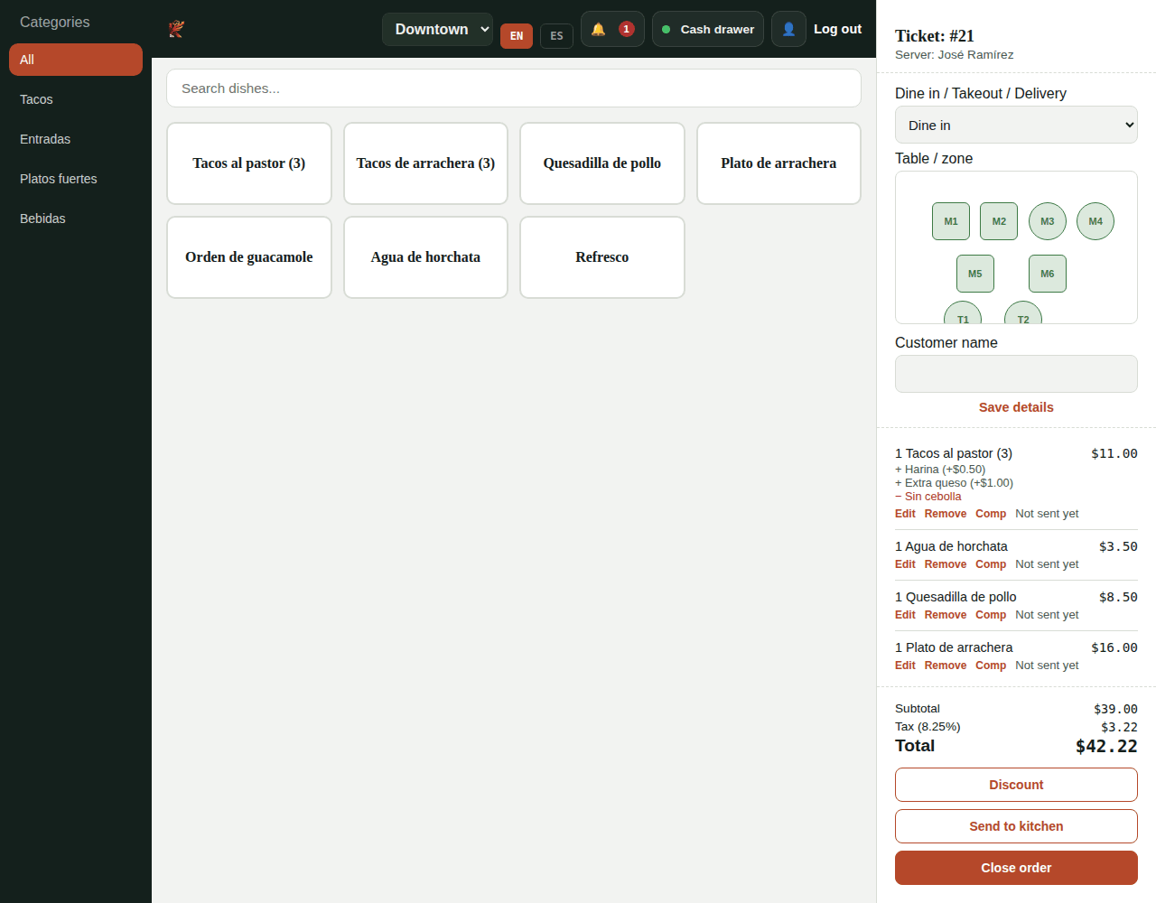Click the Search dishes field
Image resolution: width=1156 pixels, height=903 pixels.
(514, 88)
